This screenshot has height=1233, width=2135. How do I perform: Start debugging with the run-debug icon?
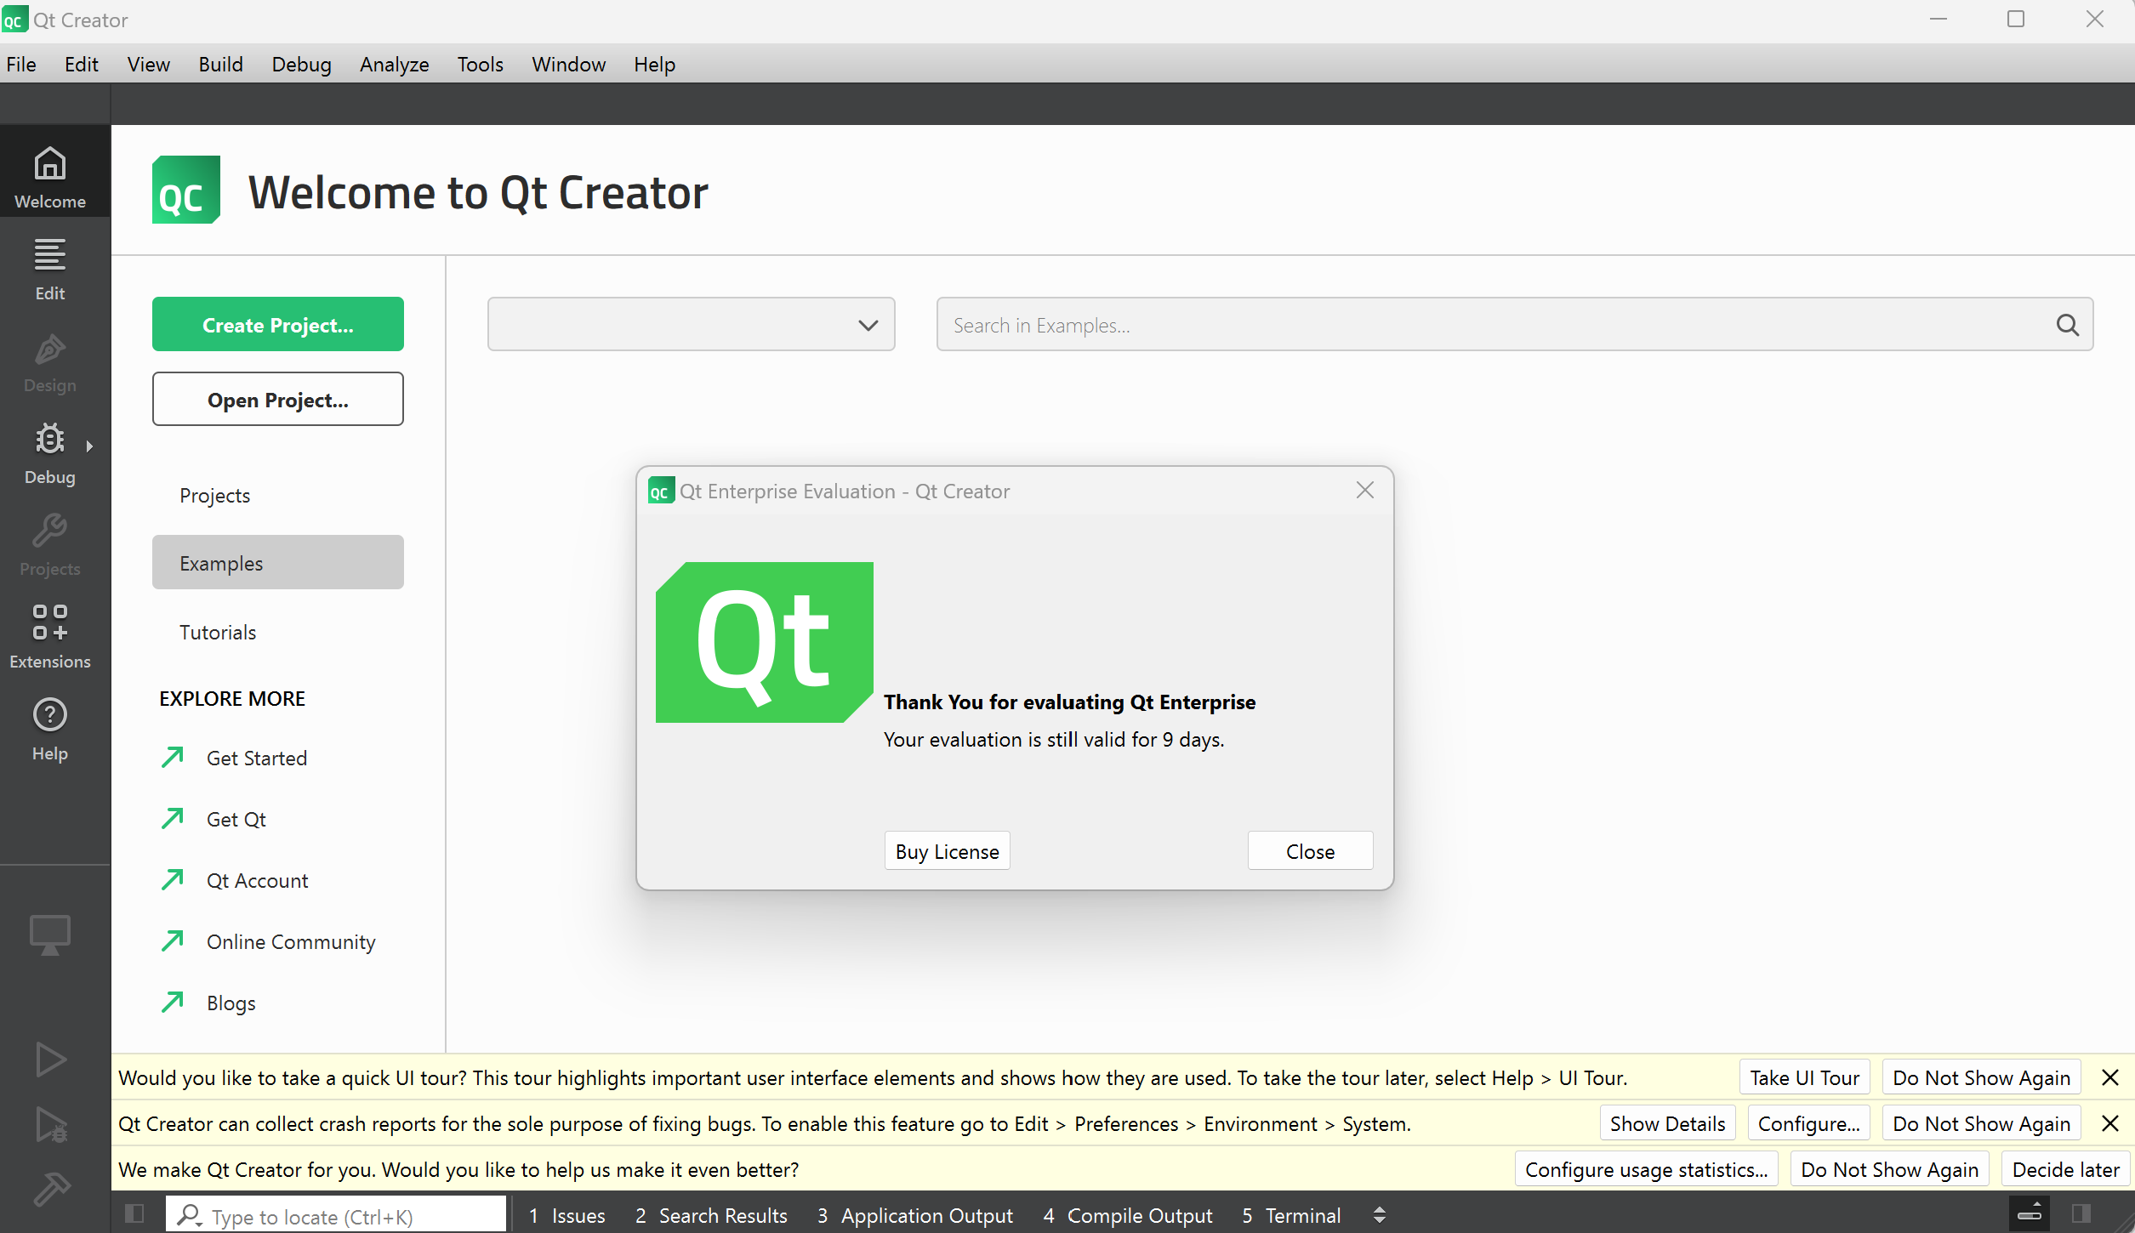tap(51, 1124)
